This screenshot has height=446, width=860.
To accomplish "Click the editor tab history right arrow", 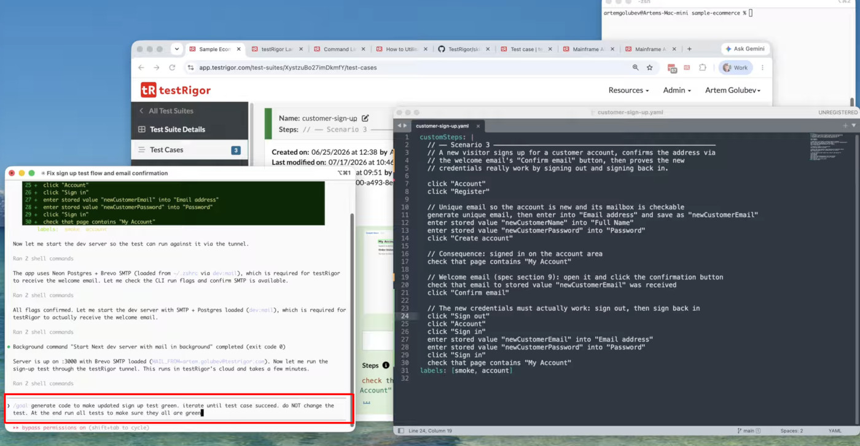I will (x=405, y=125).
